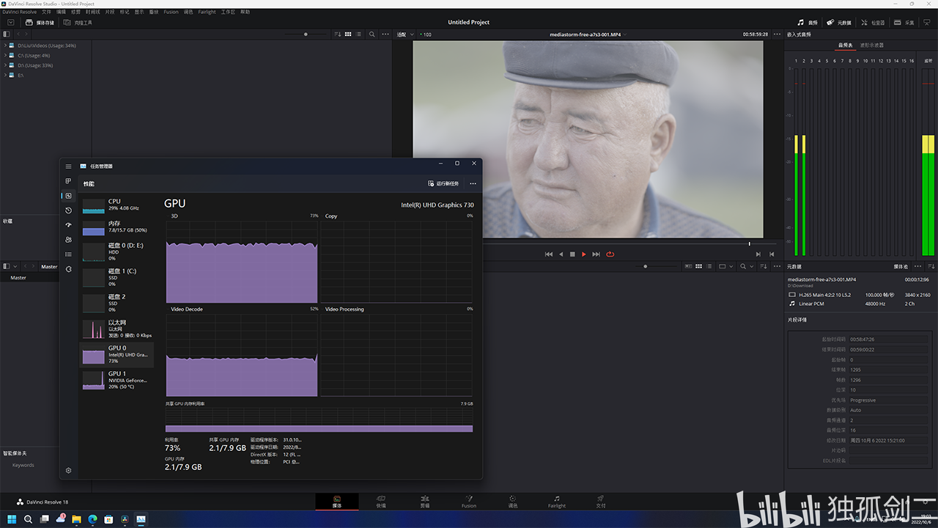
Task: Select Disk 0 (D: E:) entry
Action: click(x=117, y=252)
